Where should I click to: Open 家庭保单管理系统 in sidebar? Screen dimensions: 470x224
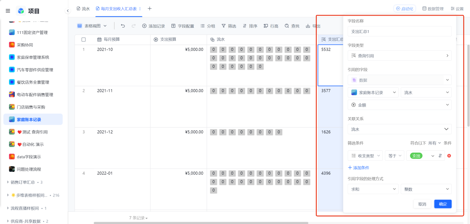[33, 57]
